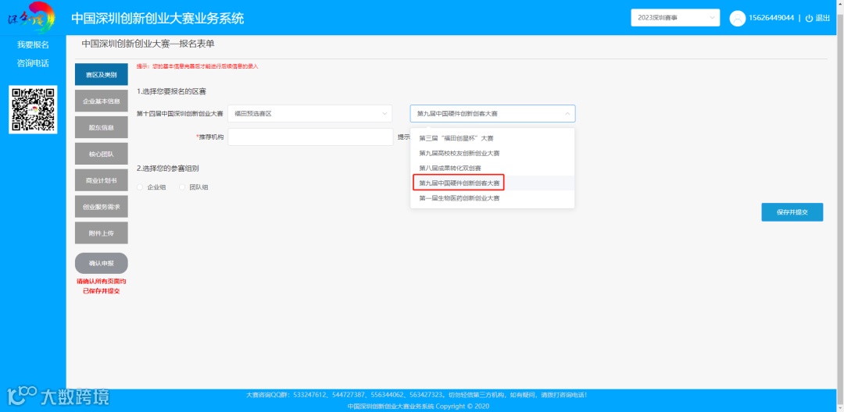Click the QR code image

(33, 109)
